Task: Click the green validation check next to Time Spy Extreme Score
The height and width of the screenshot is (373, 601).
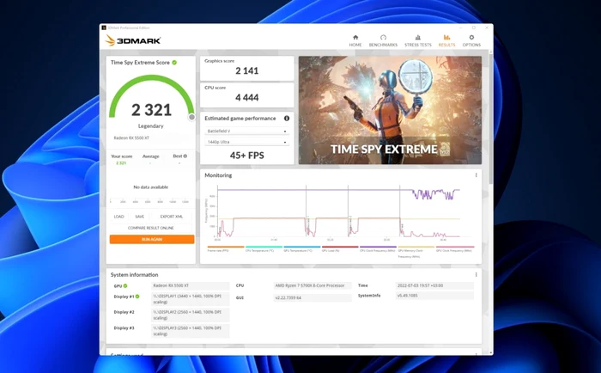Action: point(174,62)
